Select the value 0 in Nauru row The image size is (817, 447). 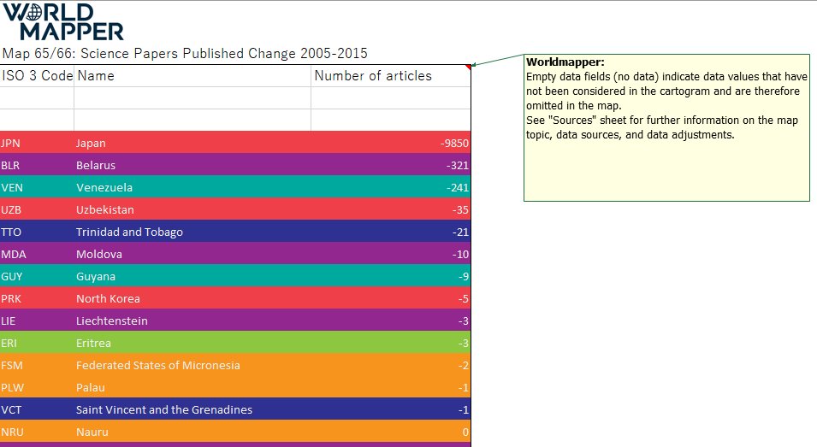tap(391, 432)
